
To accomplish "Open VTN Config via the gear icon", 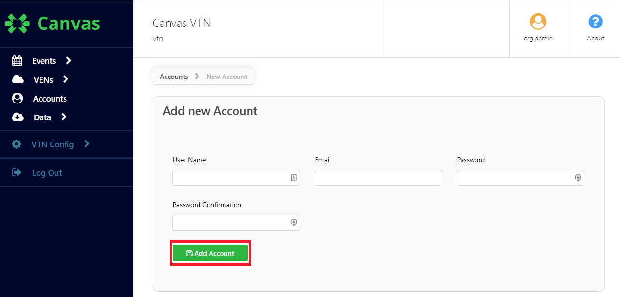I will coord(17,144).
